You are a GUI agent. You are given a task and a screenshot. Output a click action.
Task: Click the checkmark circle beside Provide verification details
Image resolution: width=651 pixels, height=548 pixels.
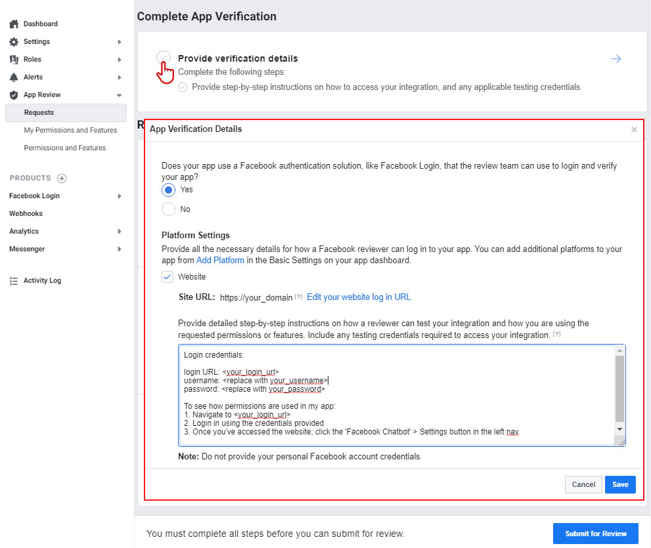click(164, 57)
